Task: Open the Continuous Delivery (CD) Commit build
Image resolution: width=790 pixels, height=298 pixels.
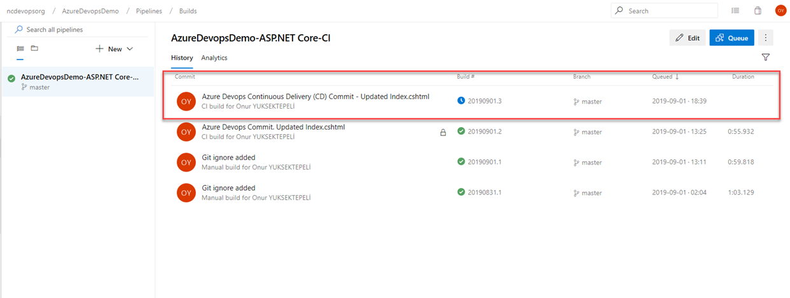Action: click(315, 97)
